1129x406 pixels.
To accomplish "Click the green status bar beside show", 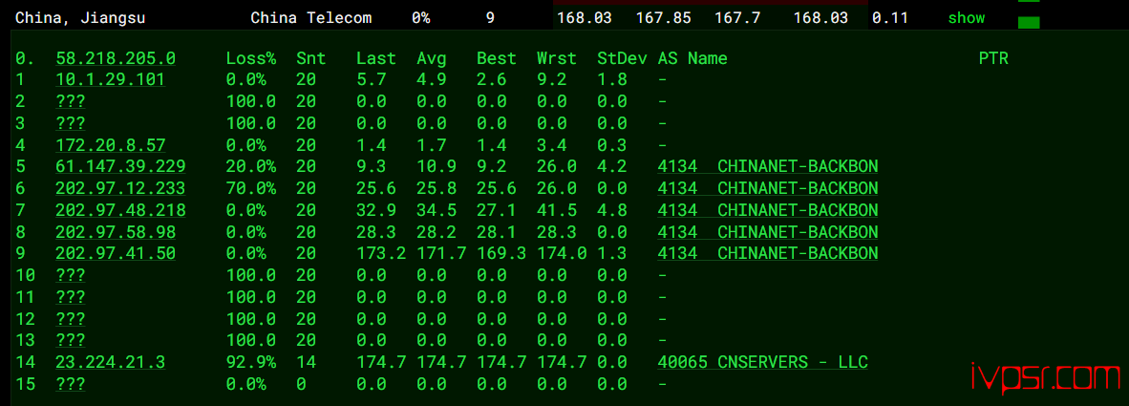I will pos(1028,22).
